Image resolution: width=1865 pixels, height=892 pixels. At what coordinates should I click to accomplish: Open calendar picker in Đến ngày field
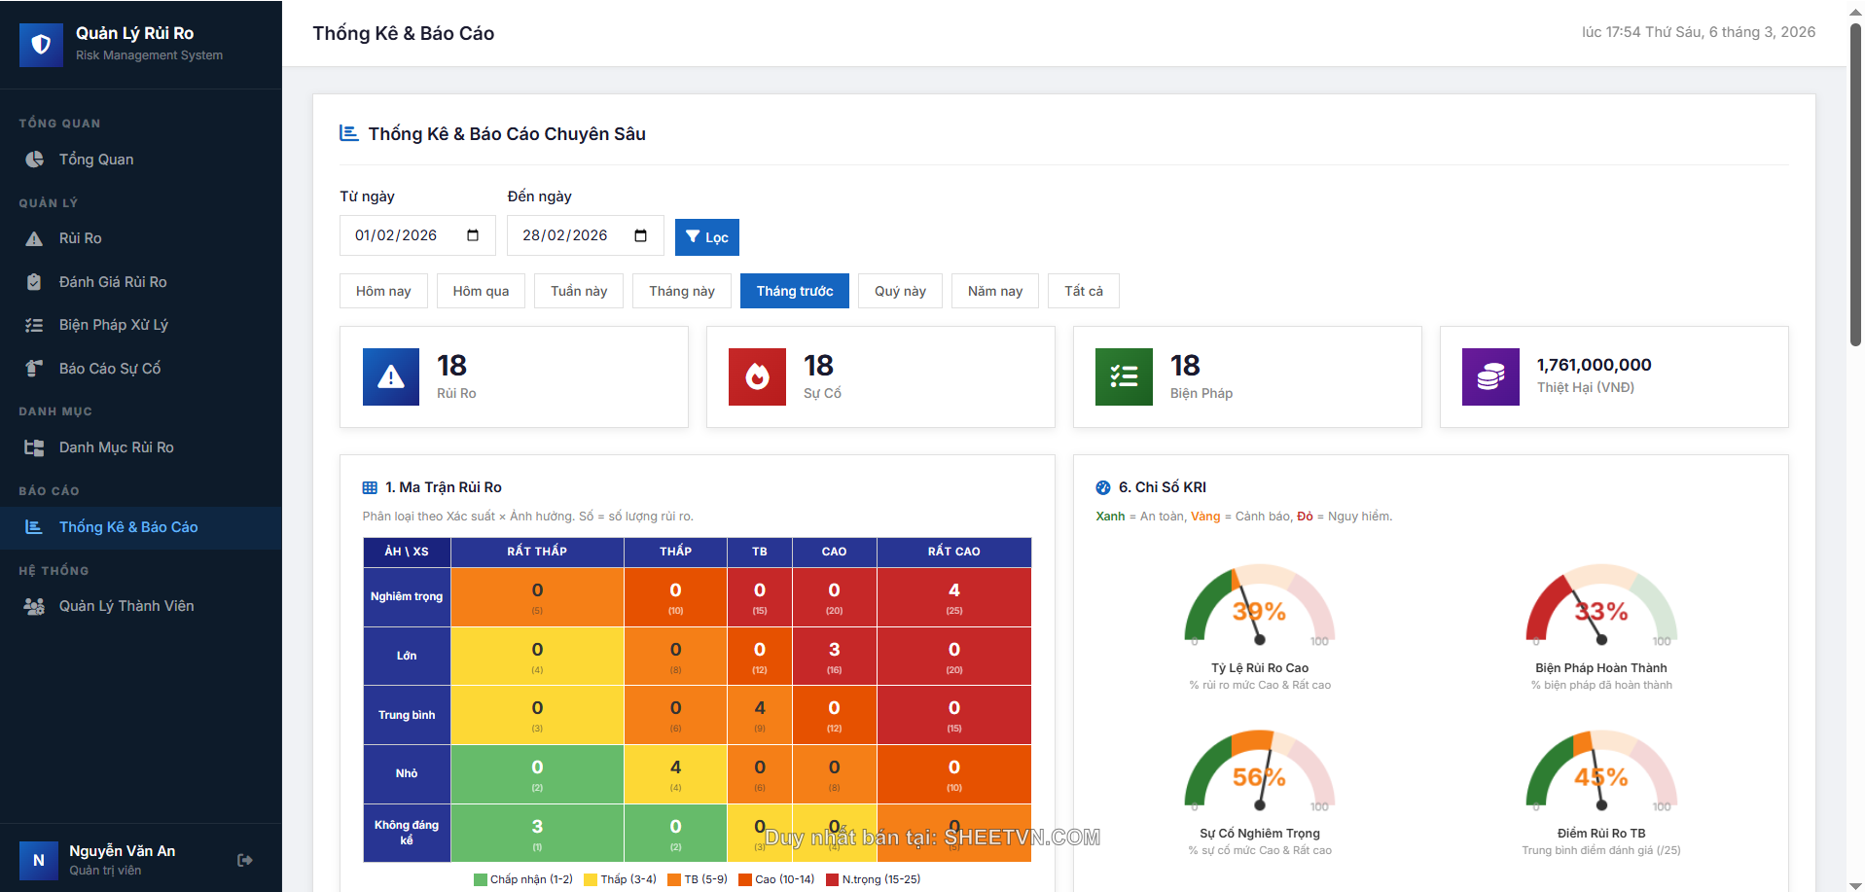click(640, 235)
